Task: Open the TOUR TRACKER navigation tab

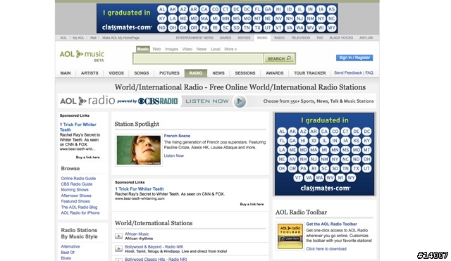Action: coord(310,73)
